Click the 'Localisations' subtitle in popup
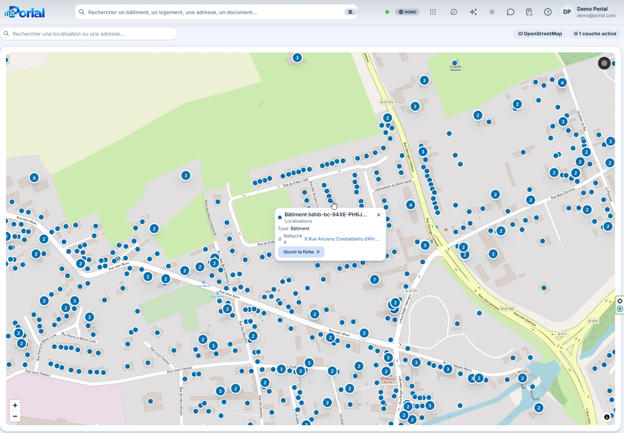 click(298, 221)
